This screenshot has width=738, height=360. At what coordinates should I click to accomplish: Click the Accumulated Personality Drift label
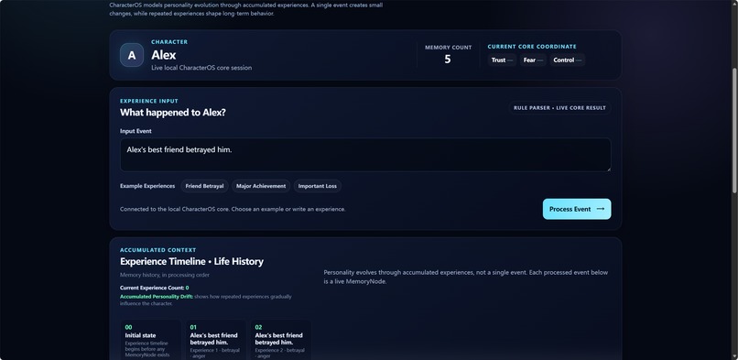click(x=157, y=297)
